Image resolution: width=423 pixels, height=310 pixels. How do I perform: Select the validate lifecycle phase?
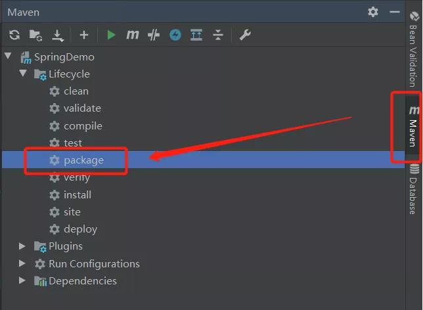[82, 108]
